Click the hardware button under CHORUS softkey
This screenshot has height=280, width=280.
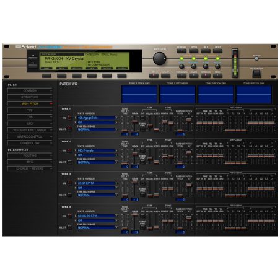(107, 76)
